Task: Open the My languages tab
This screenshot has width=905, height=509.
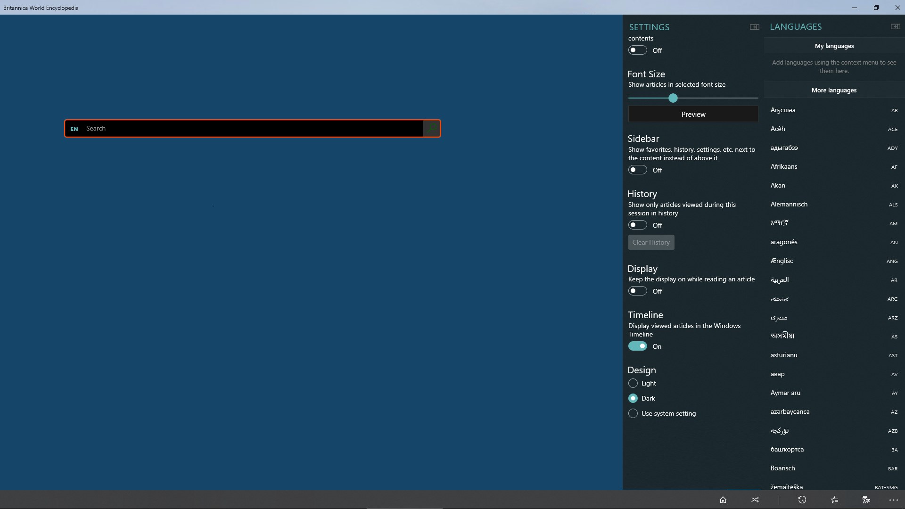Action: [834, 46]
